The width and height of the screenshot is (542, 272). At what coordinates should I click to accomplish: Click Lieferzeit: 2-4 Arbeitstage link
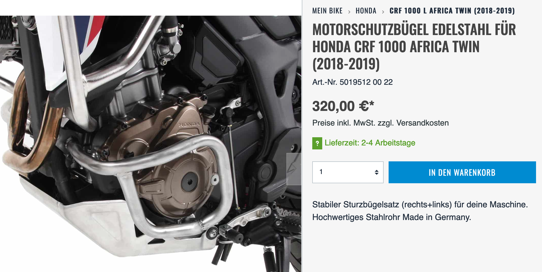coord(370,143)
